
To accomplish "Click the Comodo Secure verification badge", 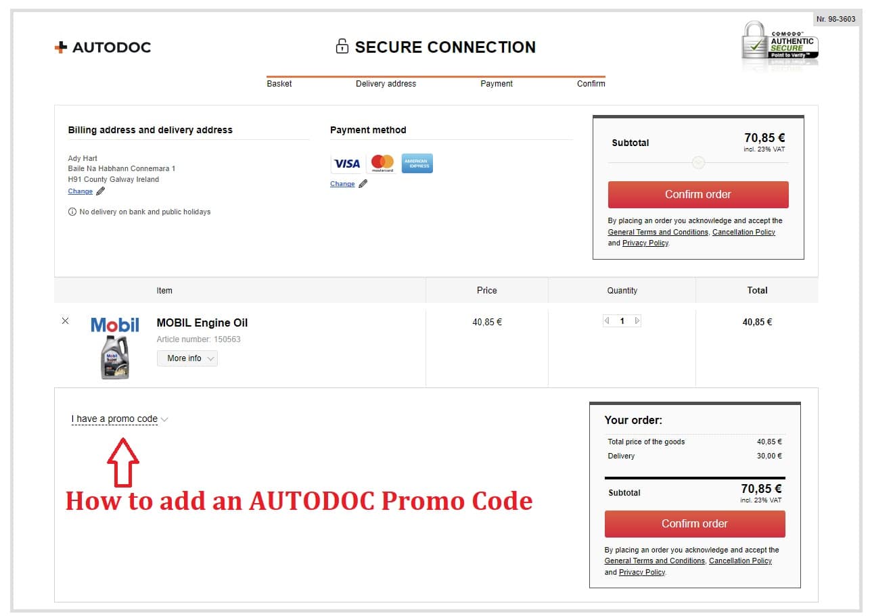I will pos(779,45).
